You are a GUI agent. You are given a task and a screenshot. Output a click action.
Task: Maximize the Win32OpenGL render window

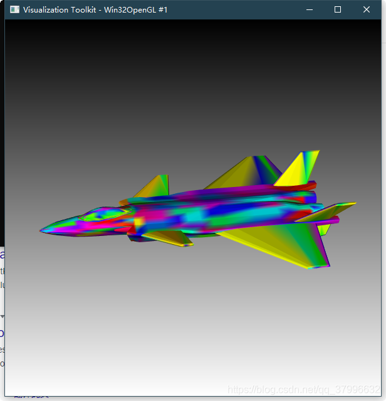338,9
